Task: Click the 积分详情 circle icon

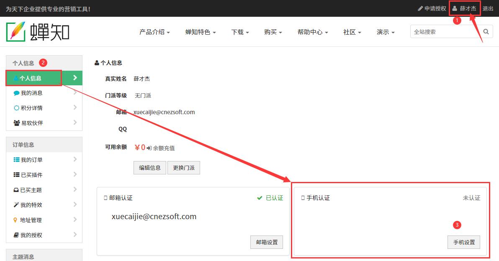Action: [x=17, y=108]
